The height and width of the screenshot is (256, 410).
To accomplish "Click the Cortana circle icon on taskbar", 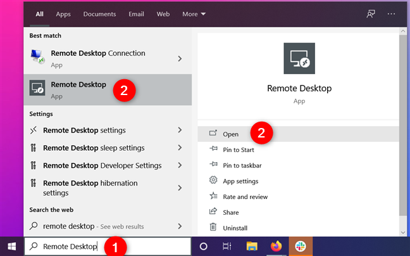I will point(204,246).
